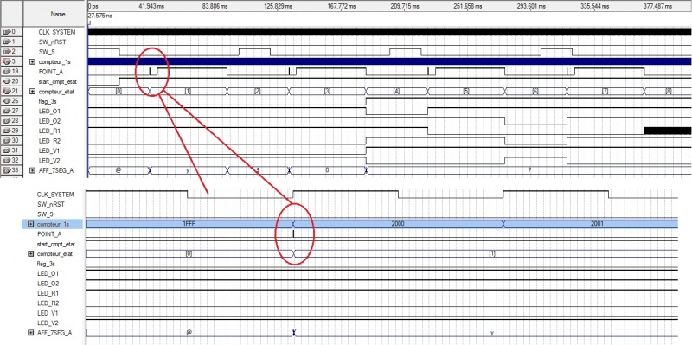Click the 125.829 ms time ruler mark
Viewport: 692px width, 345px height.
[278, 7]
